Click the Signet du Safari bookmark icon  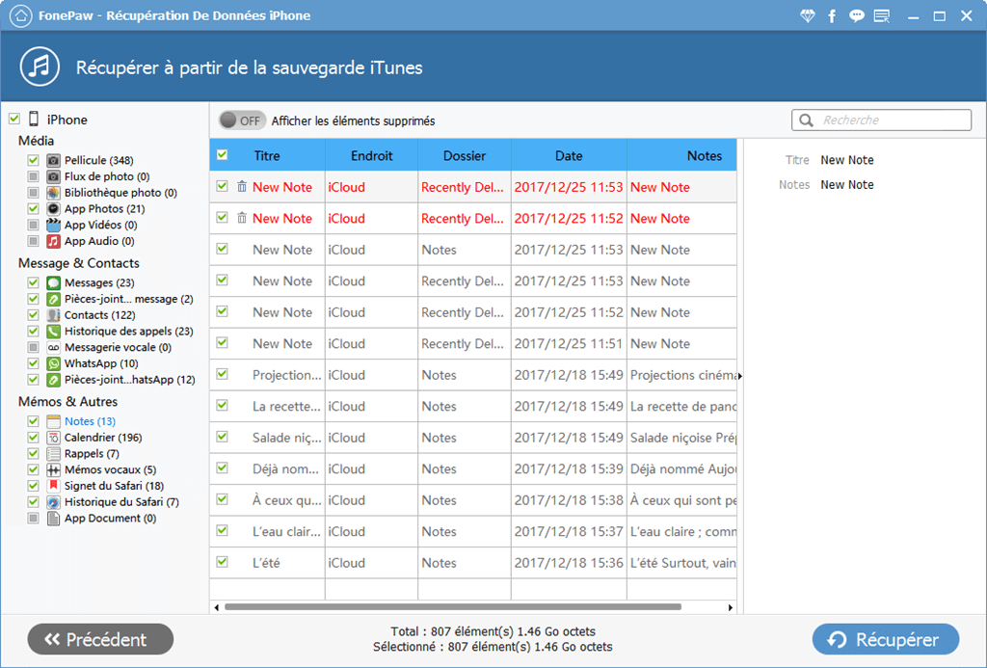pos(54,486)
